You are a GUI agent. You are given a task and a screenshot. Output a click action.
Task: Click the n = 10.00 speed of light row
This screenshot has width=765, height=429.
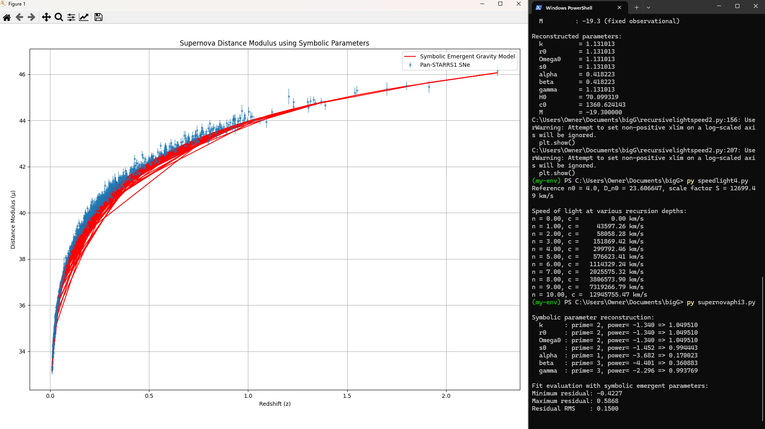(589, 295)
